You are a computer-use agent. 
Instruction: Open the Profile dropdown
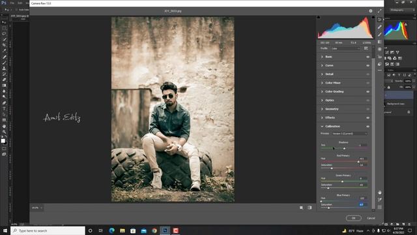tap(345, 48)
